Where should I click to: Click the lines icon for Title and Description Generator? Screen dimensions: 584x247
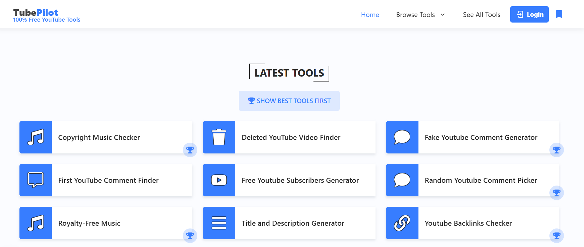pos(219,223)
